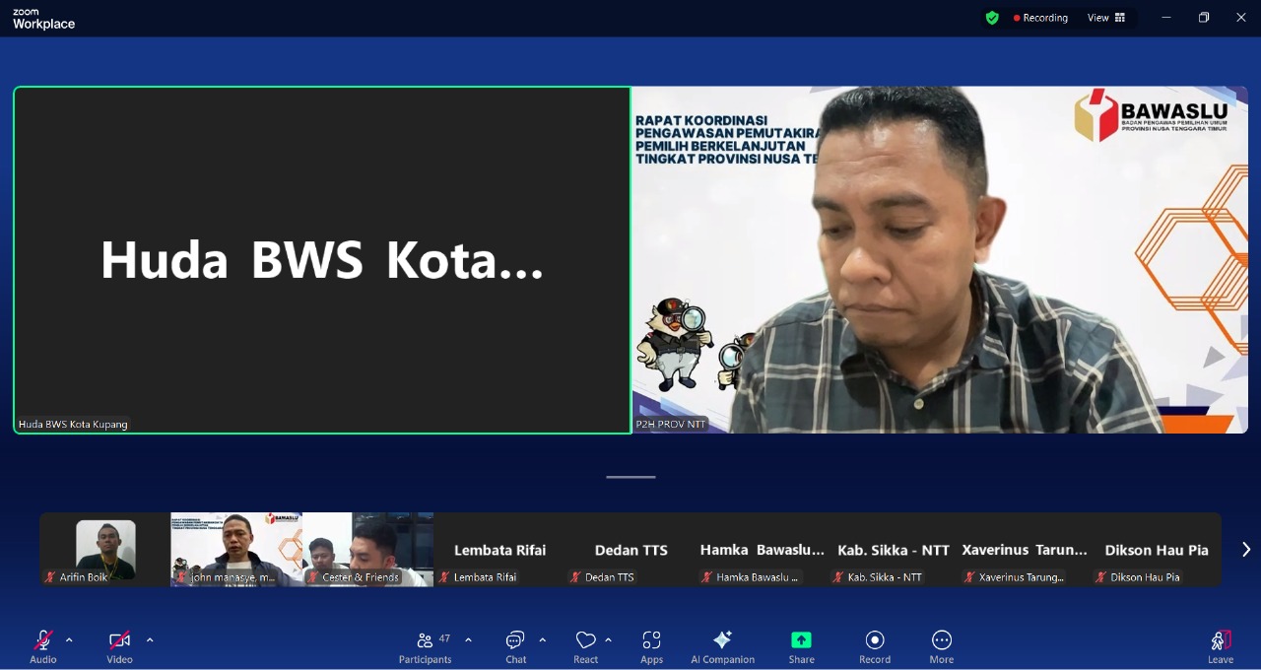Expand the React options arrow
This screenshot has width=1261, height=670.
click(x=608, y=640)
